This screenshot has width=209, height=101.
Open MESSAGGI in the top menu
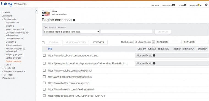(x=167, y=6)
